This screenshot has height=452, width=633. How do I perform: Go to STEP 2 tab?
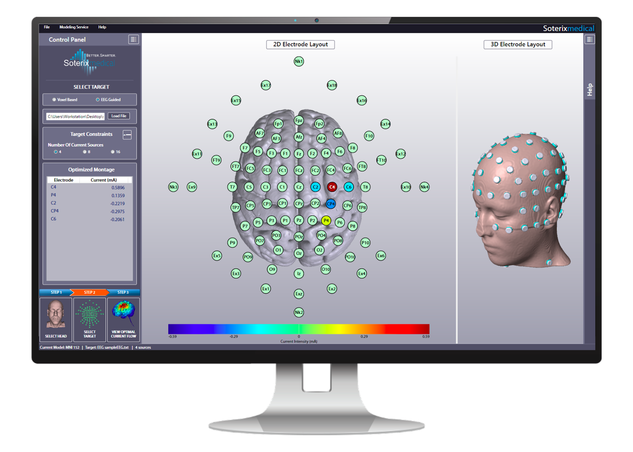90,292
